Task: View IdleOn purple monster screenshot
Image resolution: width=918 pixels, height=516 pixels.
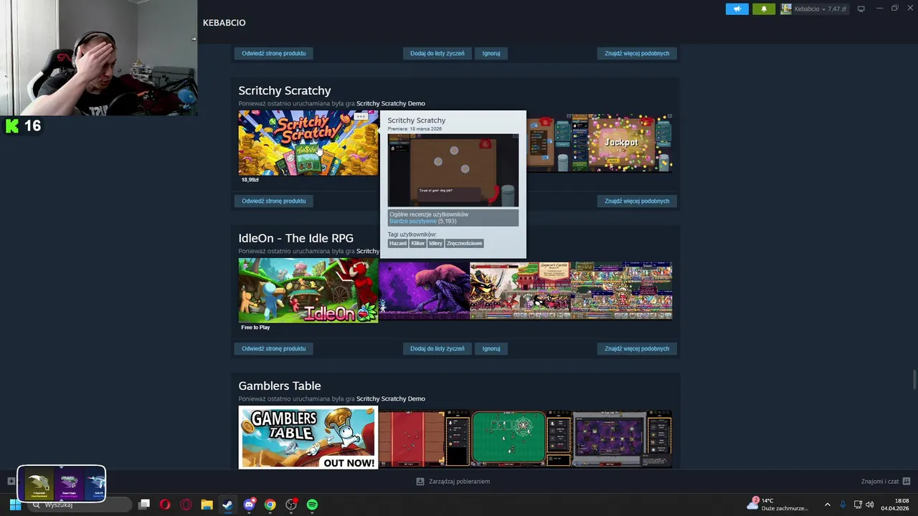Action: pyautogui.click(x=424, y=290)
